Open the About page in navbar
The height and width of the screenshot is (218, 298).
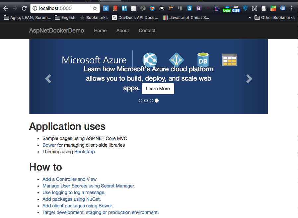[x=122, y=31]
